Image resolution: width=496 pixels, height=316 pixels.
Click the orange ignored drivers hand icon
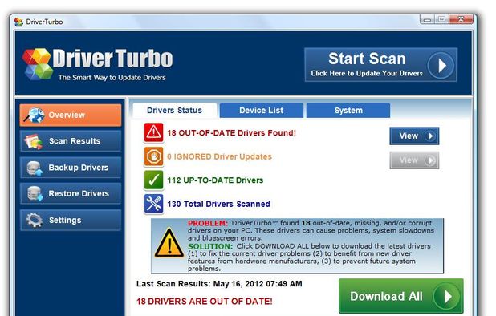(x=154, y=156)
